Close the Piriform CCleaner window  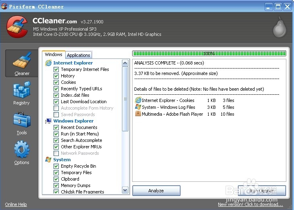pyautogui.click(x=287, y=7)
